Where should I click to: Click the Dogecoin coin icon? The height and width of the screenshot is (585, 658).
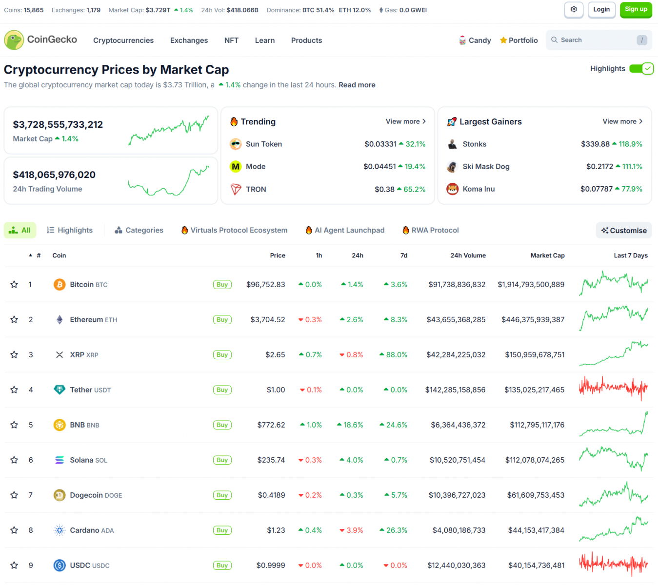point(60,495)
